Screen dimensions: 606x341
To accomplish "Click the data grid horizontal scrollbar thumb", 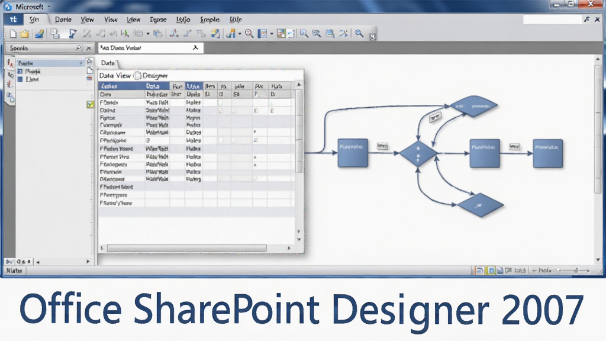I will (x=186, y=248).
